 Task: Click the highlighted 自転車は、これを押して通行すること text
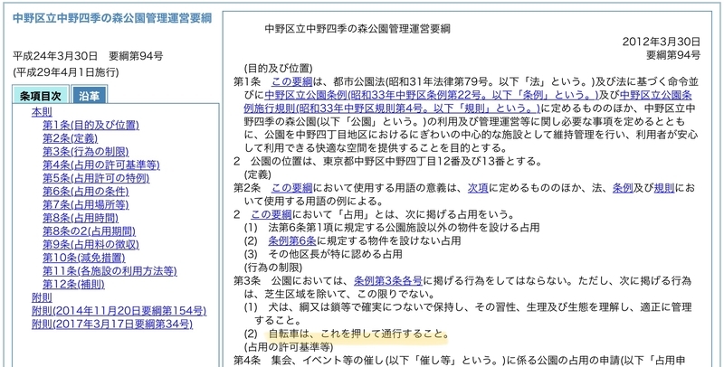click(358, 334)
